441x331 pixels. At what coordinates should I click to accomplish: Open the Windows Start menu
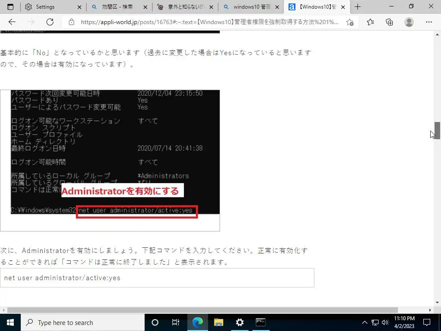coord(10,322)
